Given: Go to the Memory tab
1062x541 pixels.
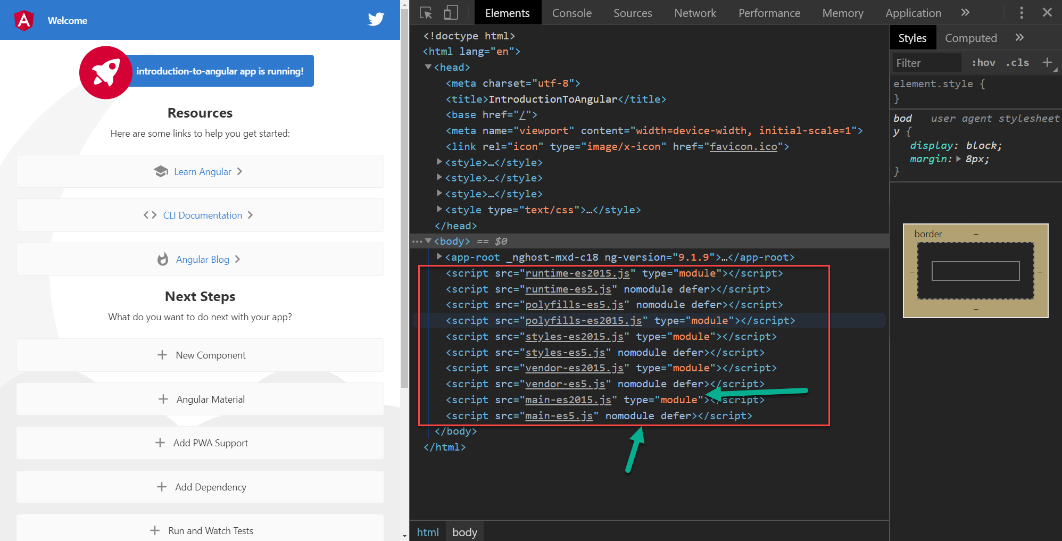Looking at the screenshot, I should (843, 13).
